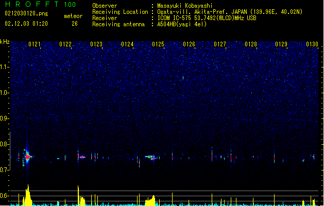Click the 0129 time marker

281,44
